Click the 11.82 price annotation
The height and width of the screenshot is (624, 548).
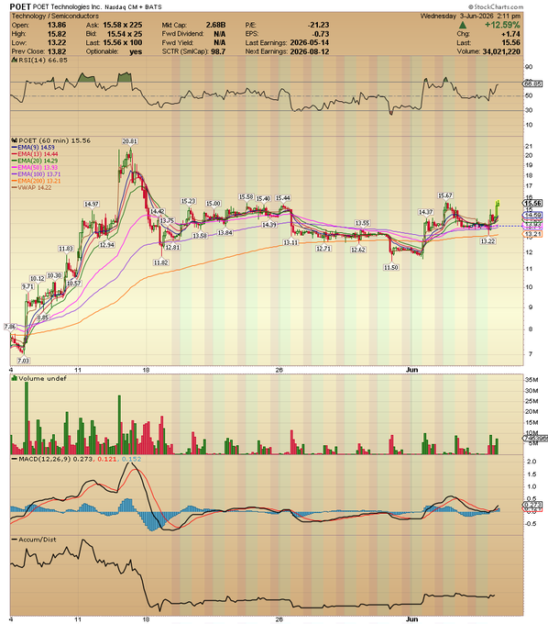[161, 262]
